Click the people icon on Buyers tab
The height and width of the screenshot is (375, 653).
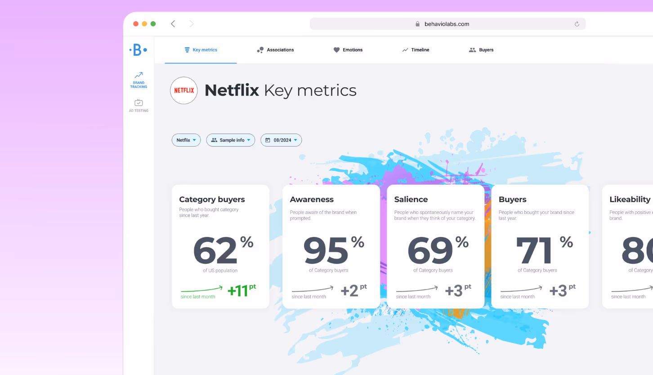[x=472, y=50]
